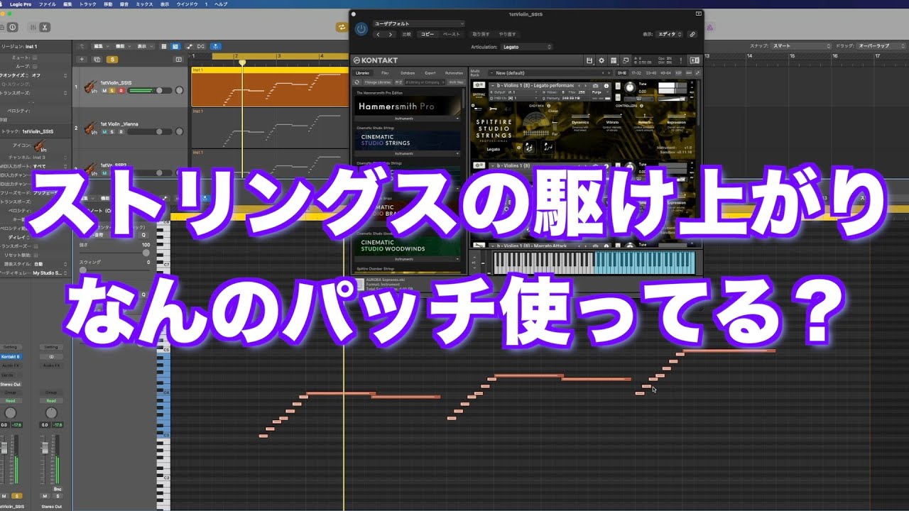Toggle the global solo S button in track header
This screenshot has height=511, width=909.
(112, 60)
